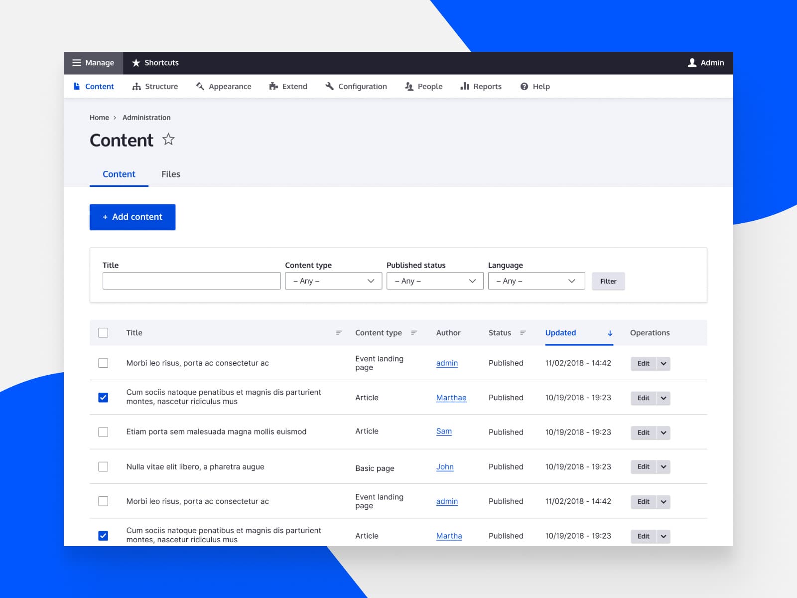Check the Etiam porta sem row checkbox
Screen dimensions: 797x598
point(103,432)
